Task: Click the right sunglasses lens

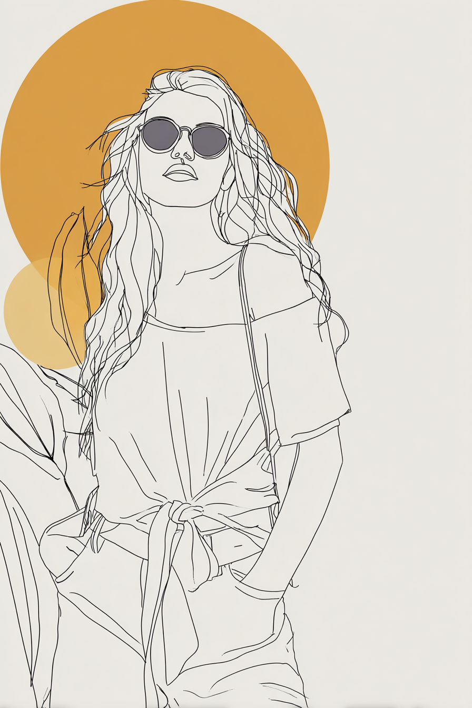Action: 209,141
